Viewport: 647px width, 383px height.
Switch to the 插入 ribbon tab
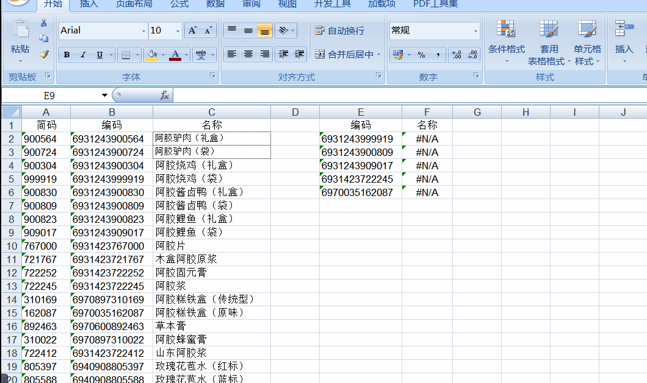pyautogui.click(x=89, y=4)
